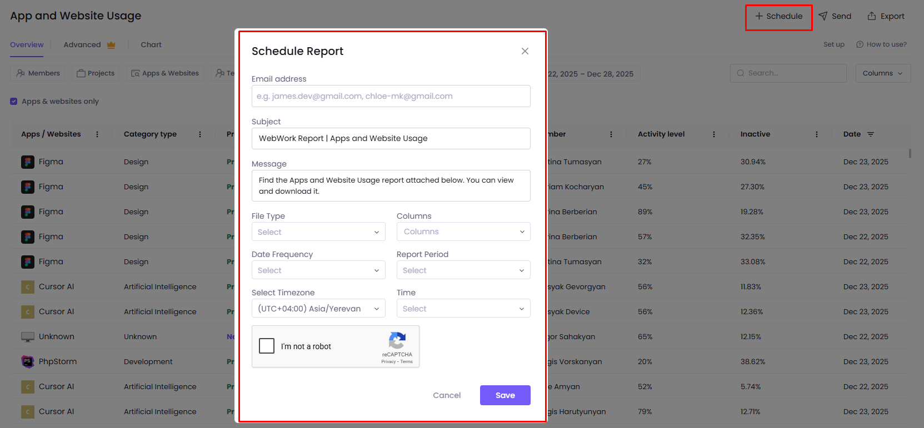The width and height of the screenshot is (924, 428).
Task: Open the Apps / Websites column options menu
Action: click(x=97, y=134)
